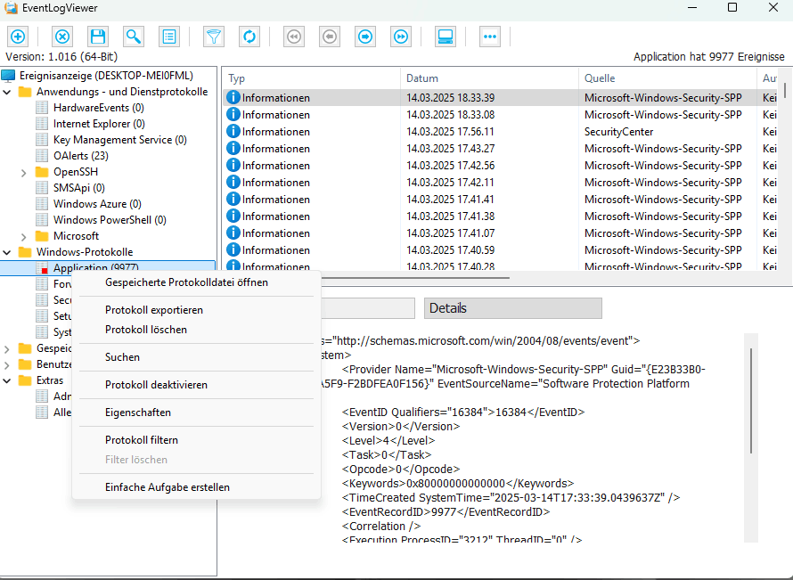This screenshot has height=580, width=793.
Task: Click the funnel filter toolbar icon
Action: click(x=214, y=37)
